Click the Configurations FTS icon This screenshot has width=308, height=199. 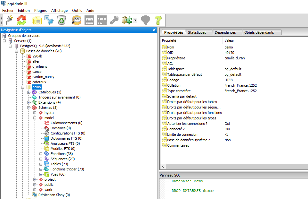(46, 133)
